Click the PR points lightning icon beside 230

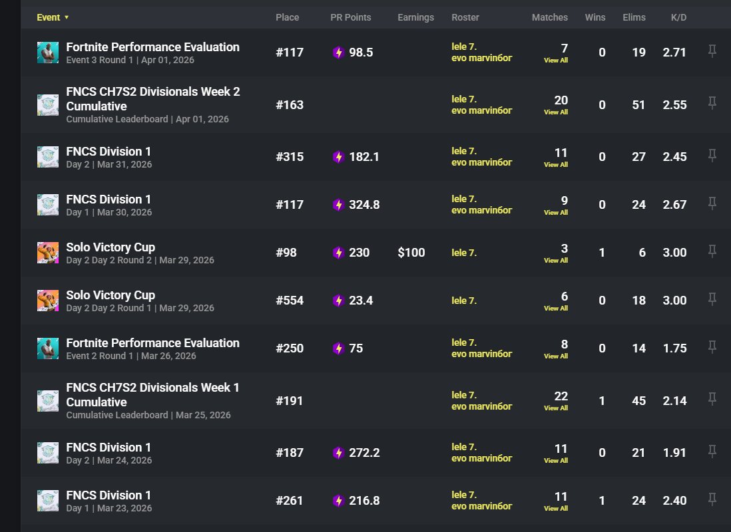click(338, 253)
